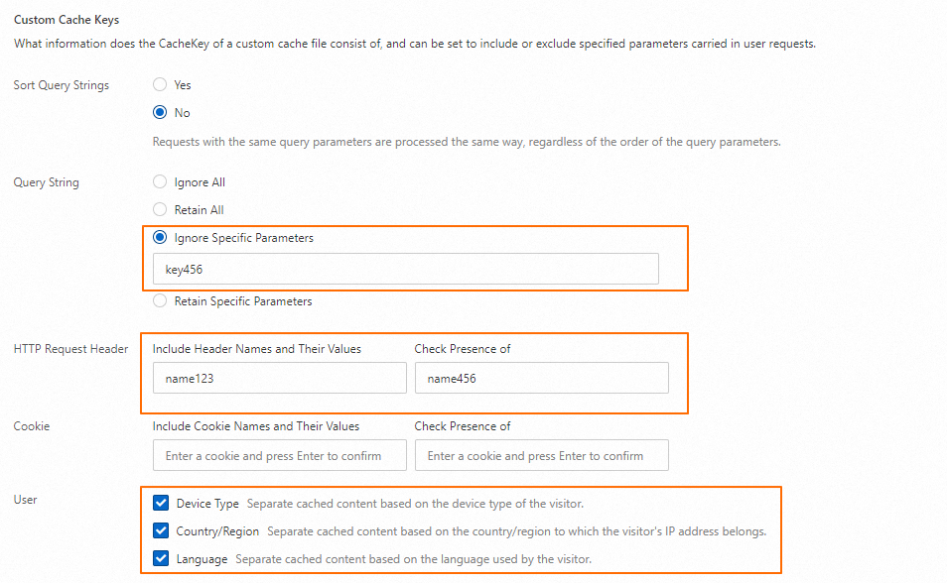Select No for Sort Query Strings
This screenshot has width=947, height=583.
coord(160,113)
